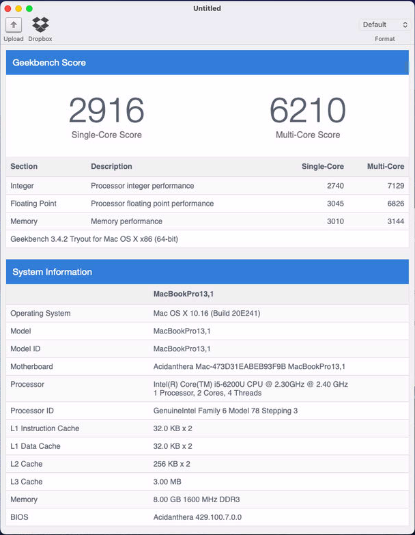Click Floating Point multi-core value 6826

[x=396, y=204]
